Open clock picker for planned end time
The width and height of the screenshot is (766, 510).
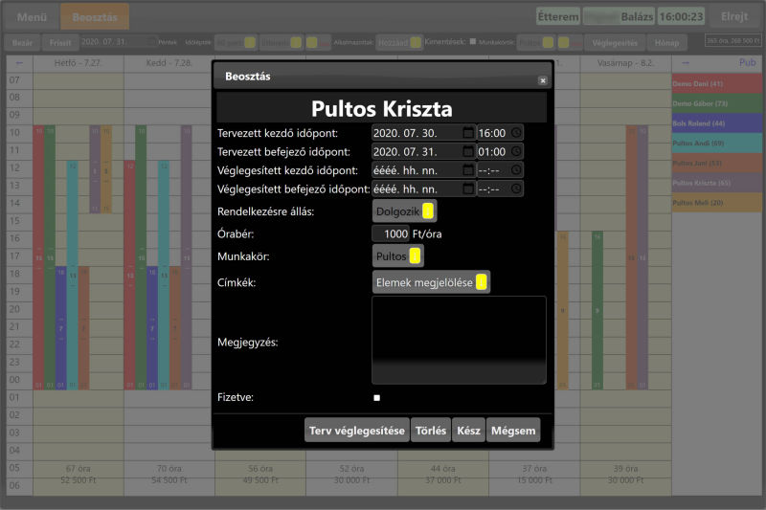tap(515, 151)
